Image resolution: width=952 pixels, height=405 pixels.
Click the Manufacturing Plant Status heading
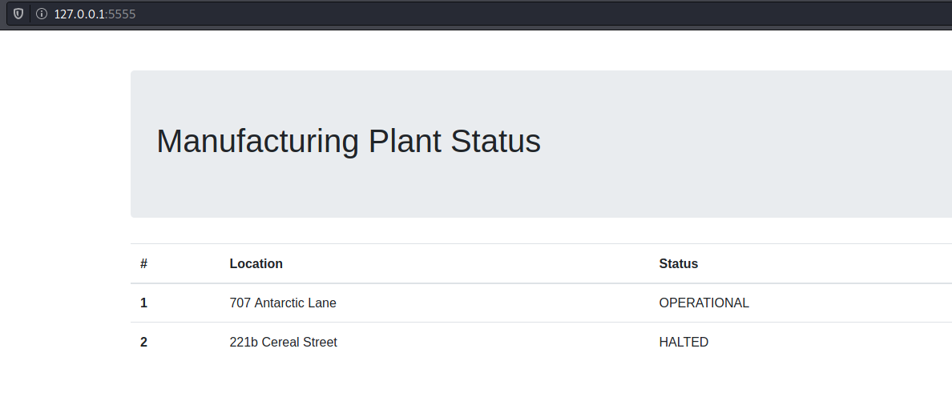[349, 141]
